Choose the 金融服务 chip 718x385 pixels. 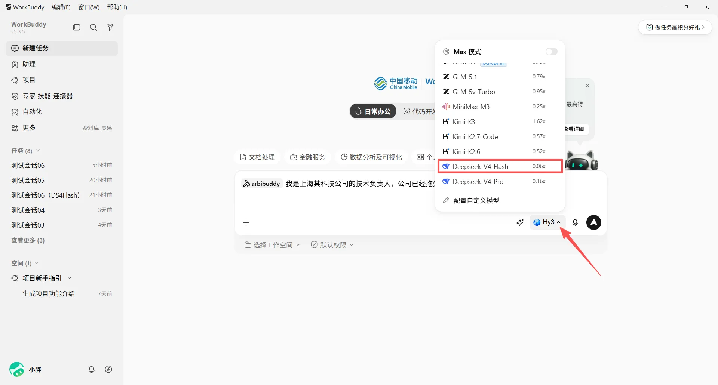pos(308,157)
